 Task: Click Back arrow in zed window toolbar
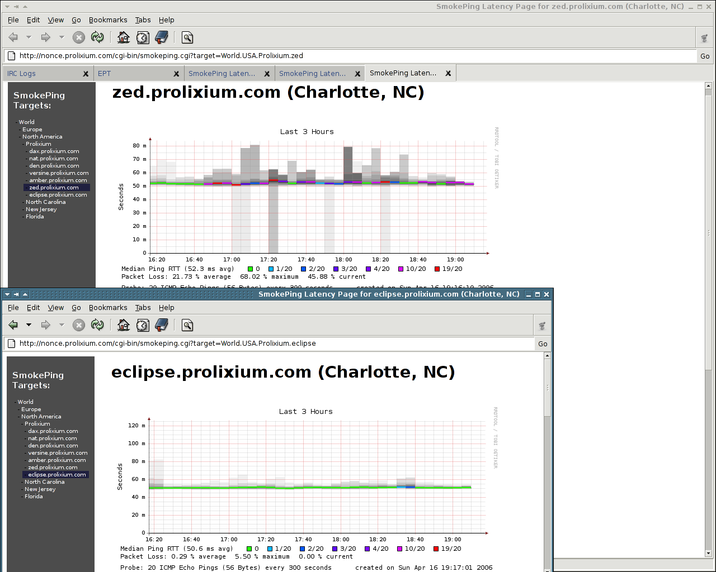pos(13,37)
